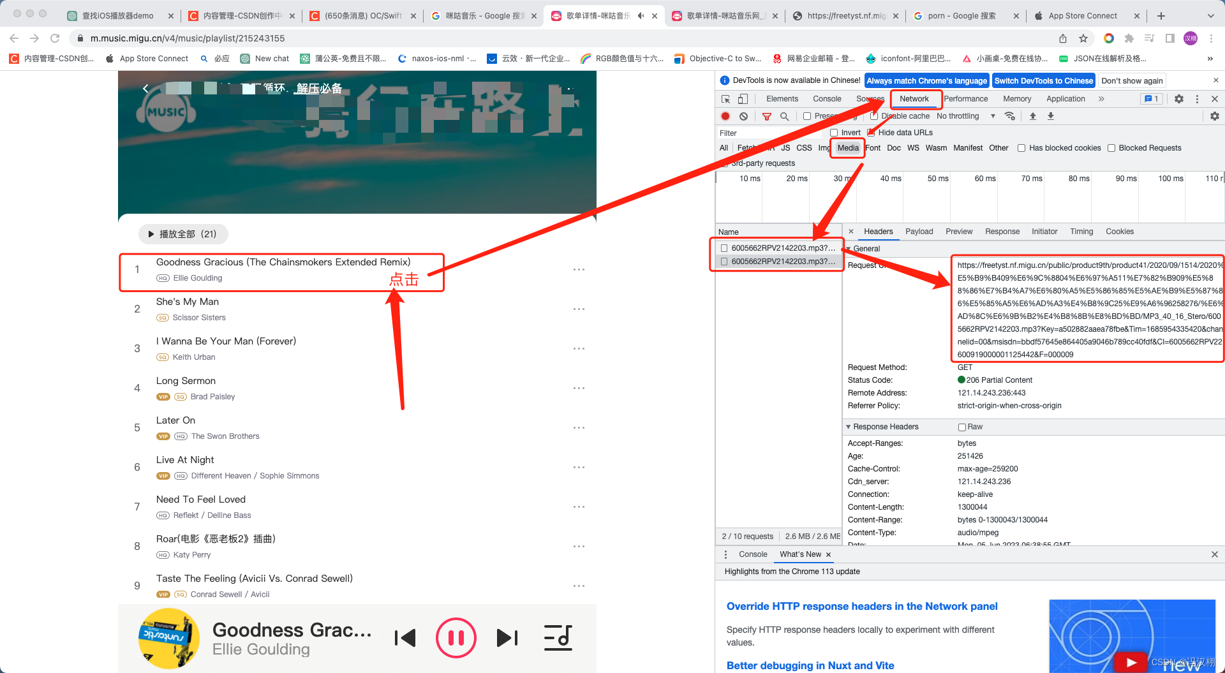Expand more DevTools panels chevron
This screenshot has width=1225, height=673.
(1101, 99)
